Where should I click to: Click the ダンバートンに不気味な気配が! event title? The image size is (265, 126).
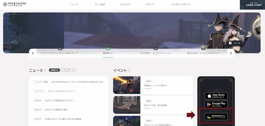pyautogui.click(x=158, y=125)
